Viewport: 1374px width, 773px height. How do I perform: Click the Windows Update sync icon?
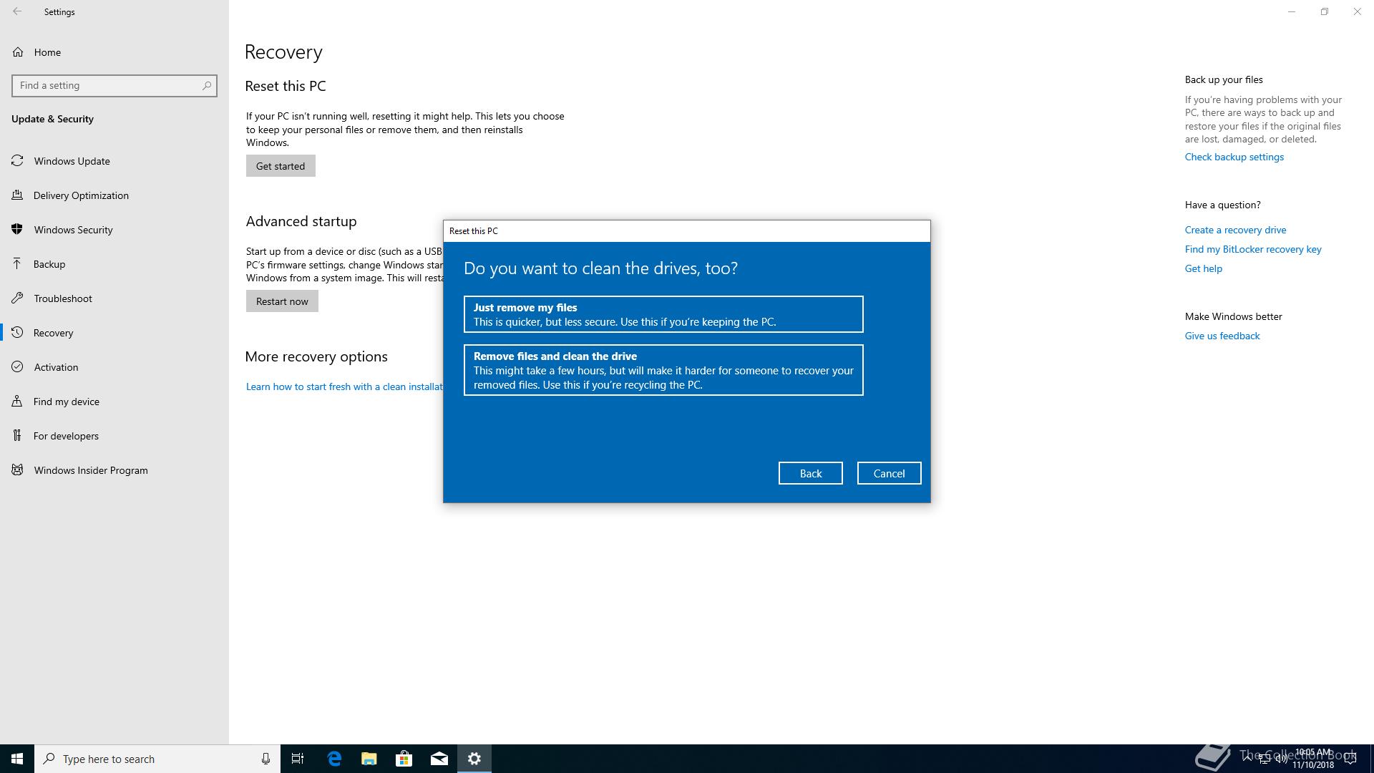[18, 161]
